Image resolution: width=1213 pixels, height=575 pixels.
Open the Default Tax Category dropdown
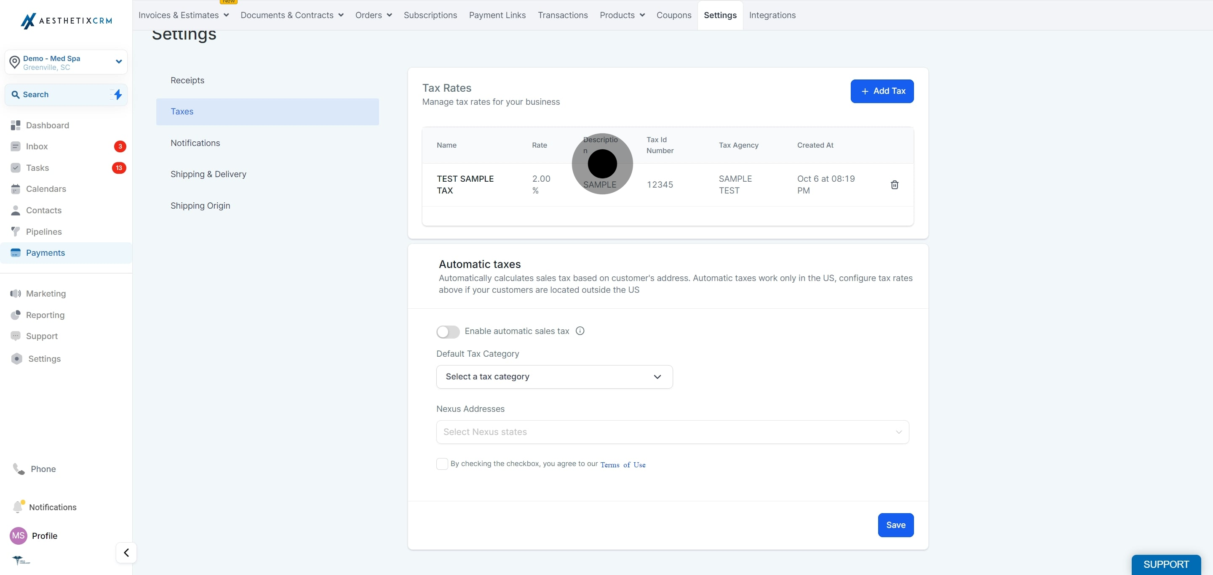point(554,376)
